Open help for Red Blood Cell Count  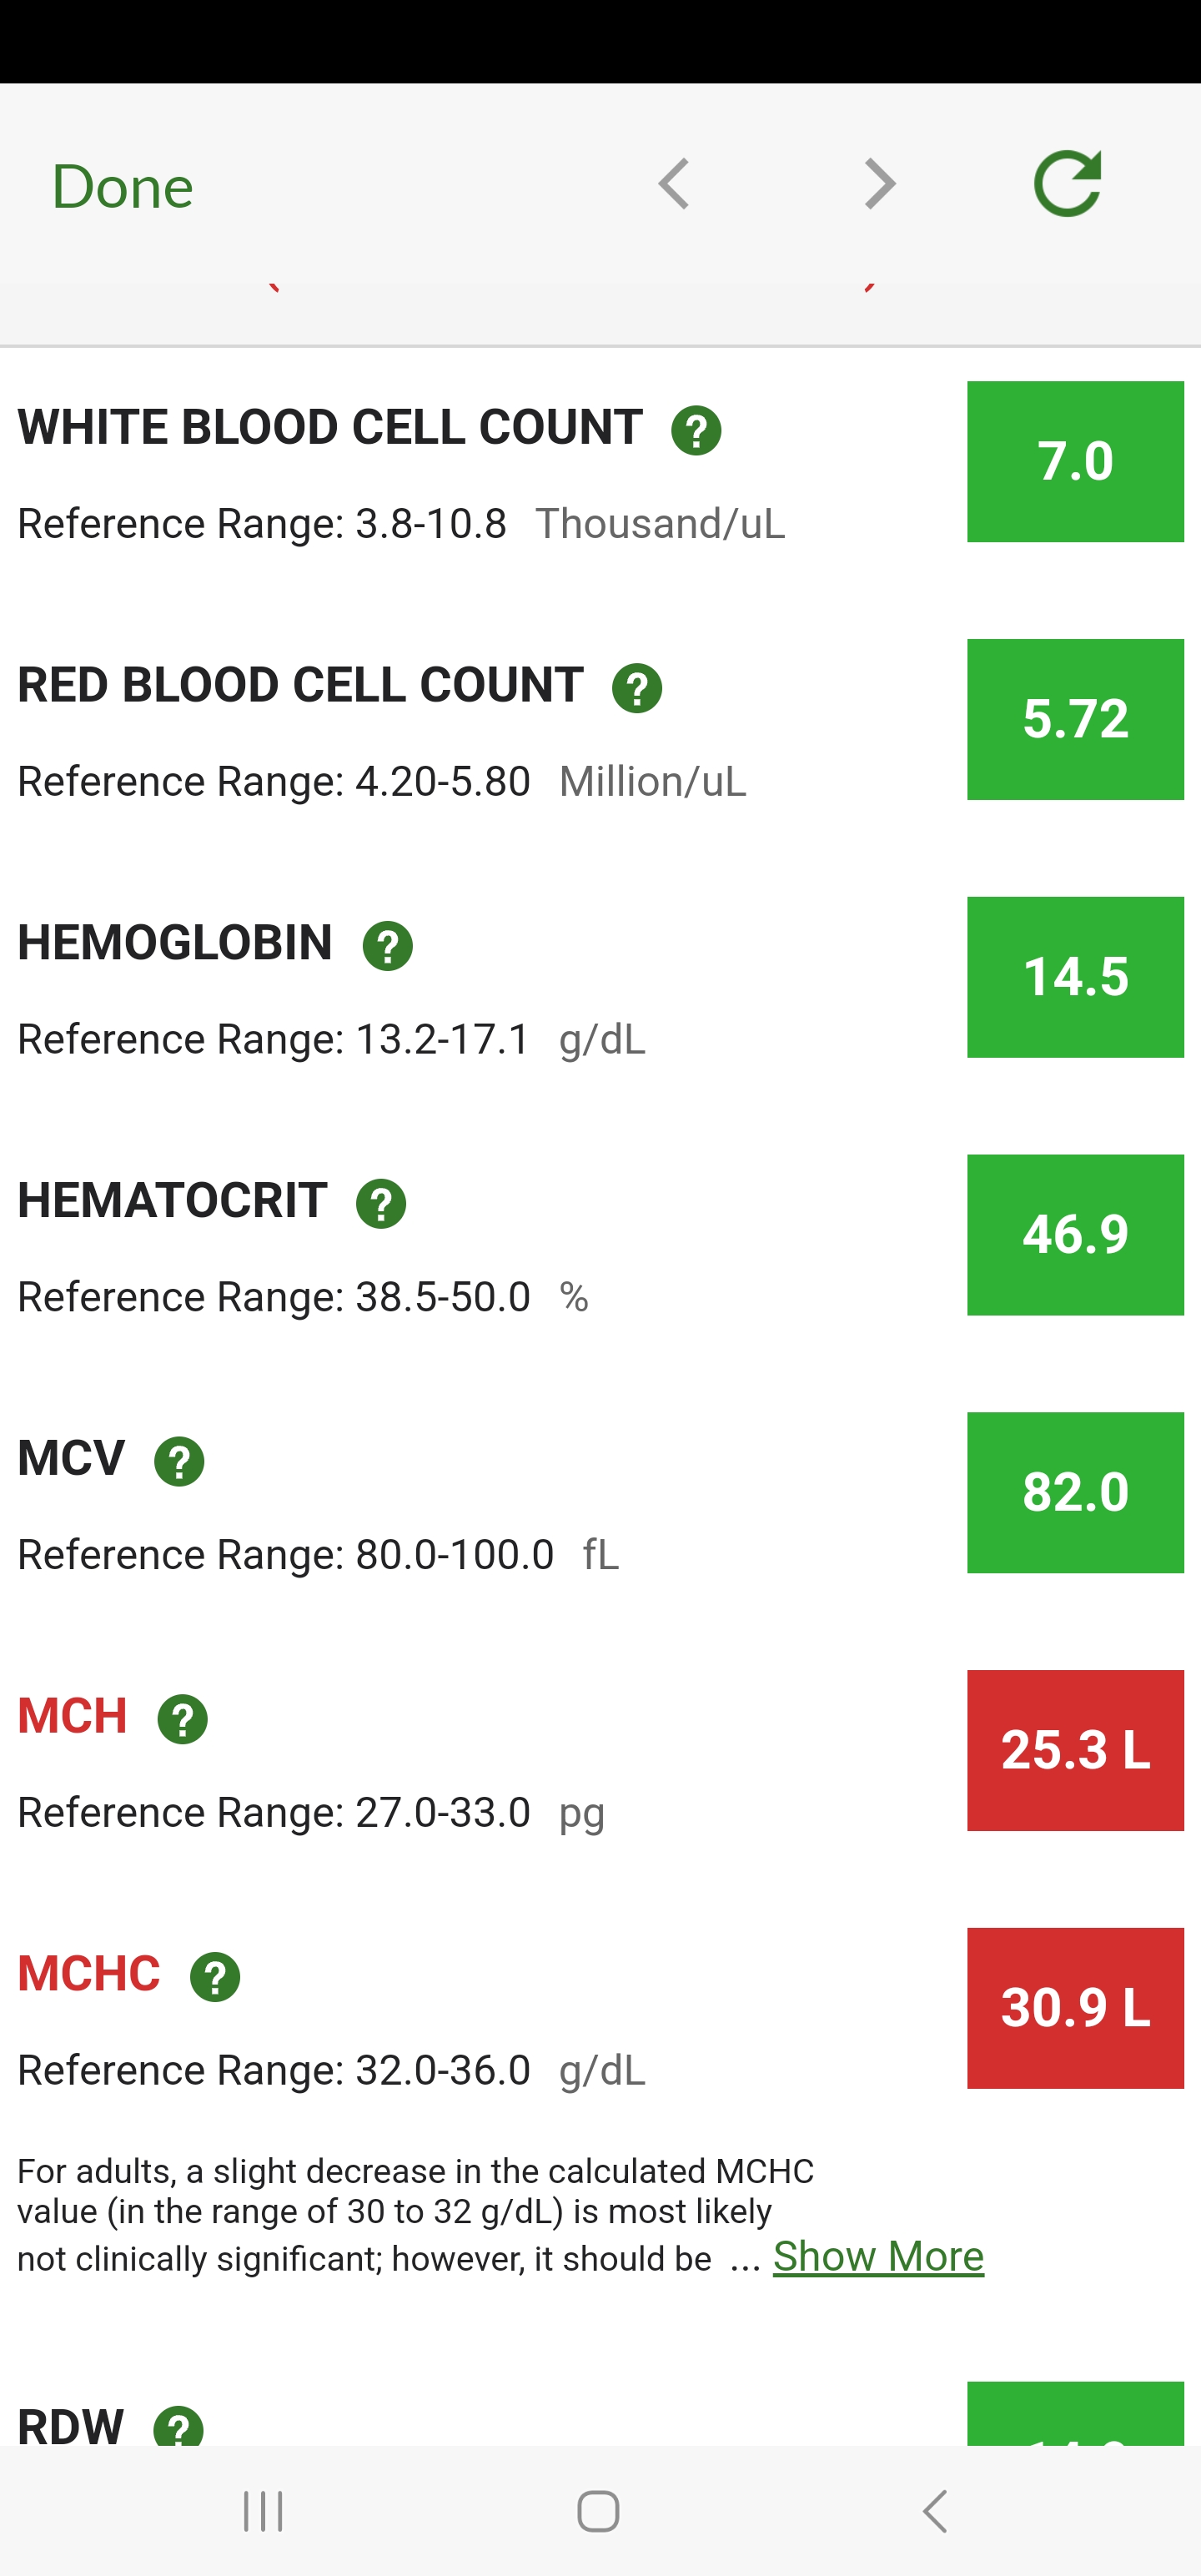click(x=637, y=688)
